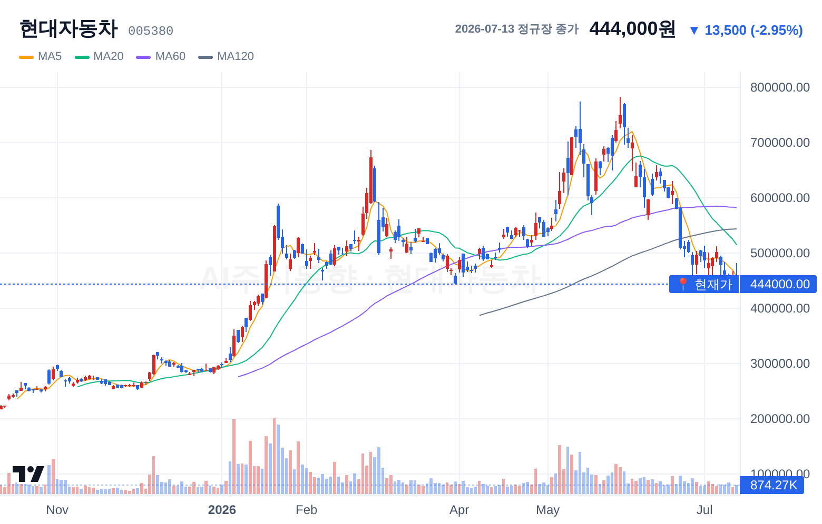
Task: Click the 13,500 (-2.95%) change value
Action: pos(753,31)
